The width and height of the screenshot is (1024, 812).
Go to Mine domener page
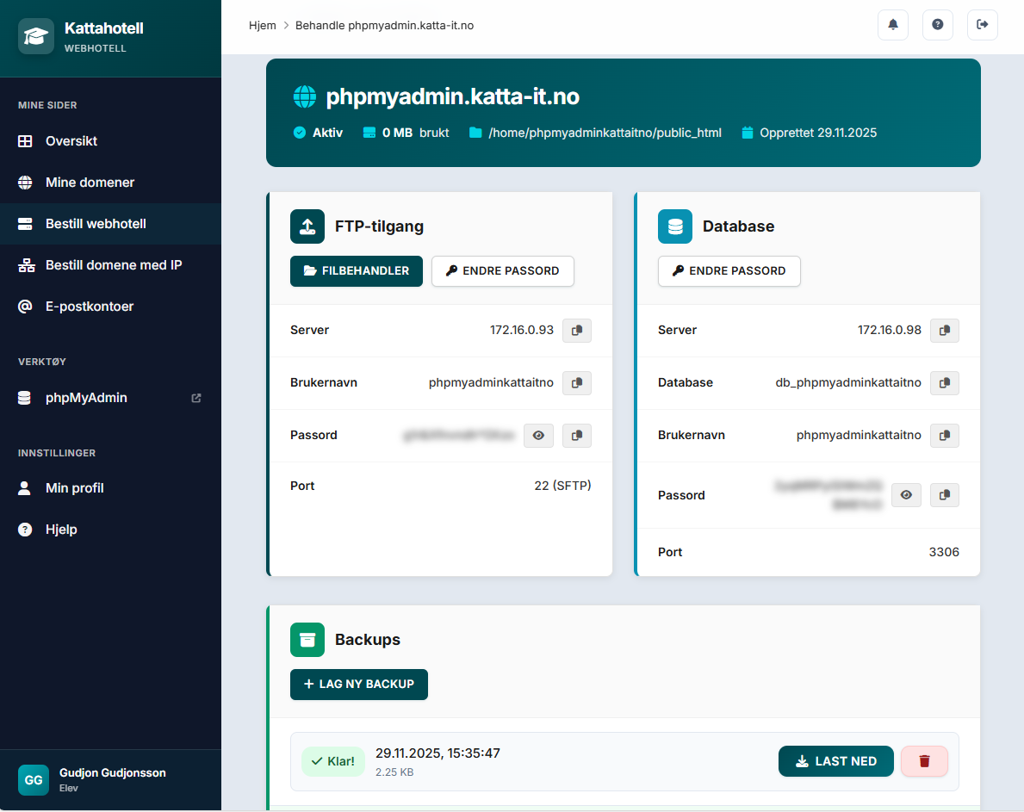coord(90,183)
